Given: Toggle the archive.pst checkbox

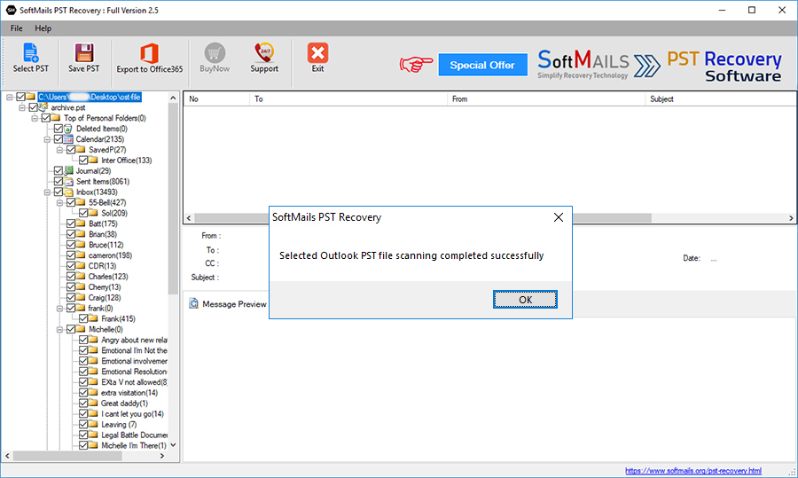Looking at the screenshot, I should [x=33, y=107].
